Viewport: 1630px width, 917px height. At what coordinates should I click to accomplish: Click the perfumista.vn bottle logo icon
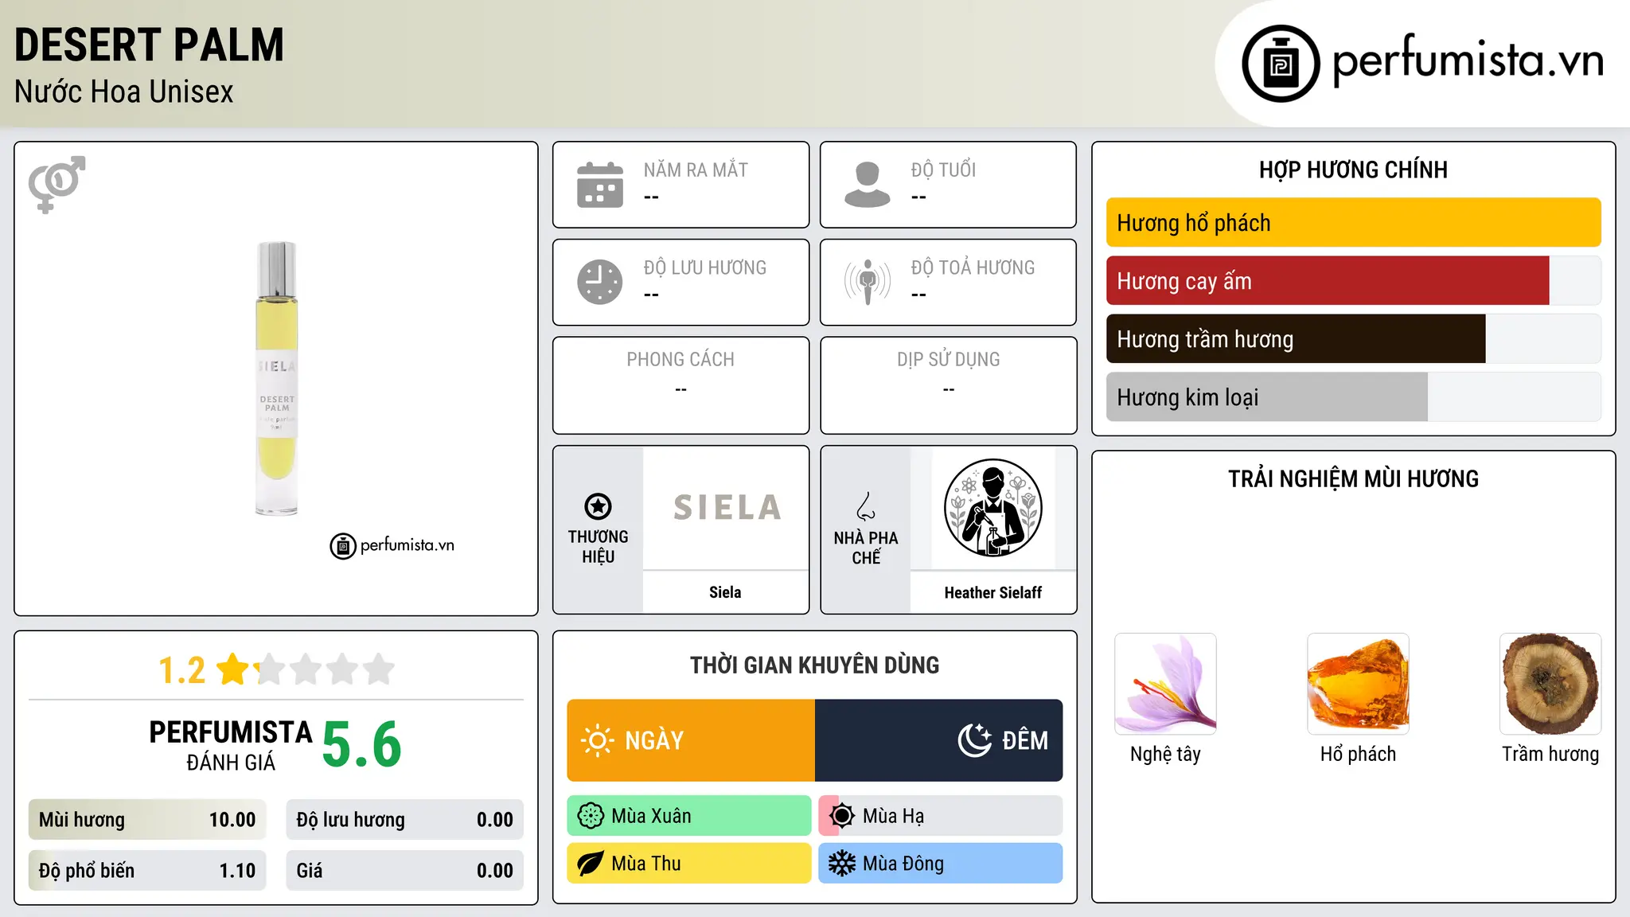pos(1281,64)
